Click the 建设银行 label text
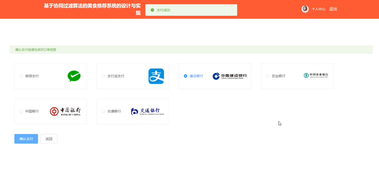 pos(196,76)
